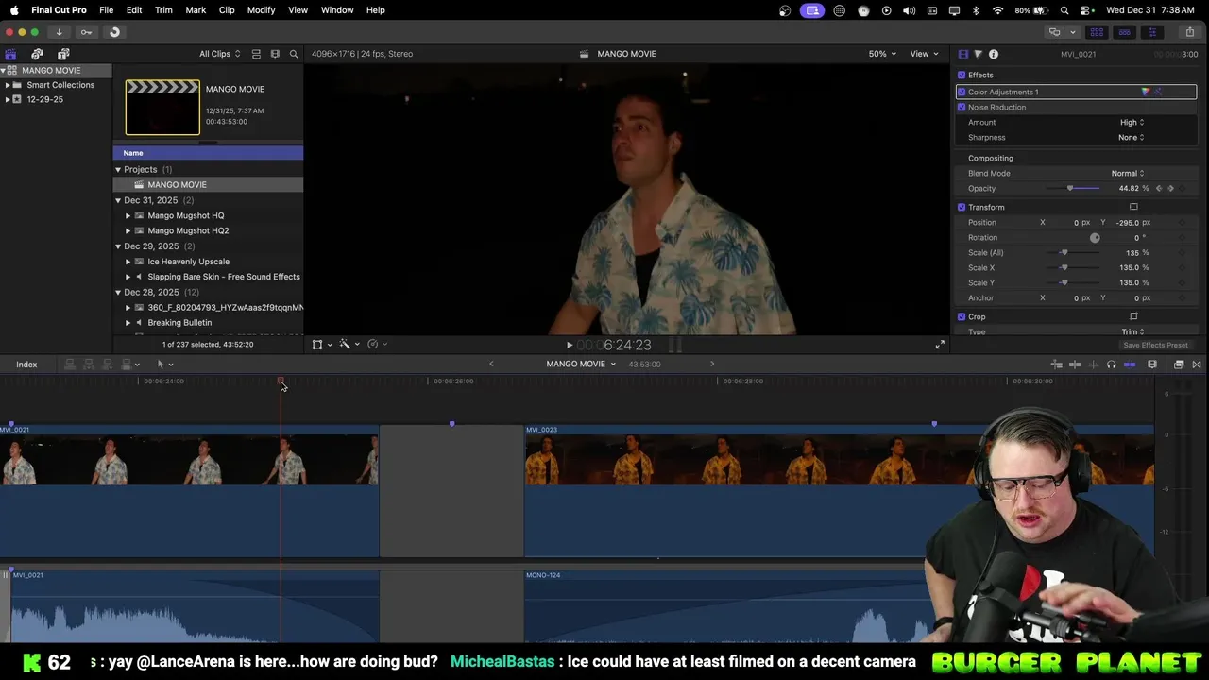Image resolution: width=1209 pixels, height=680 pixels.
Task: Open the Trim menu
Action: point(163,9)
